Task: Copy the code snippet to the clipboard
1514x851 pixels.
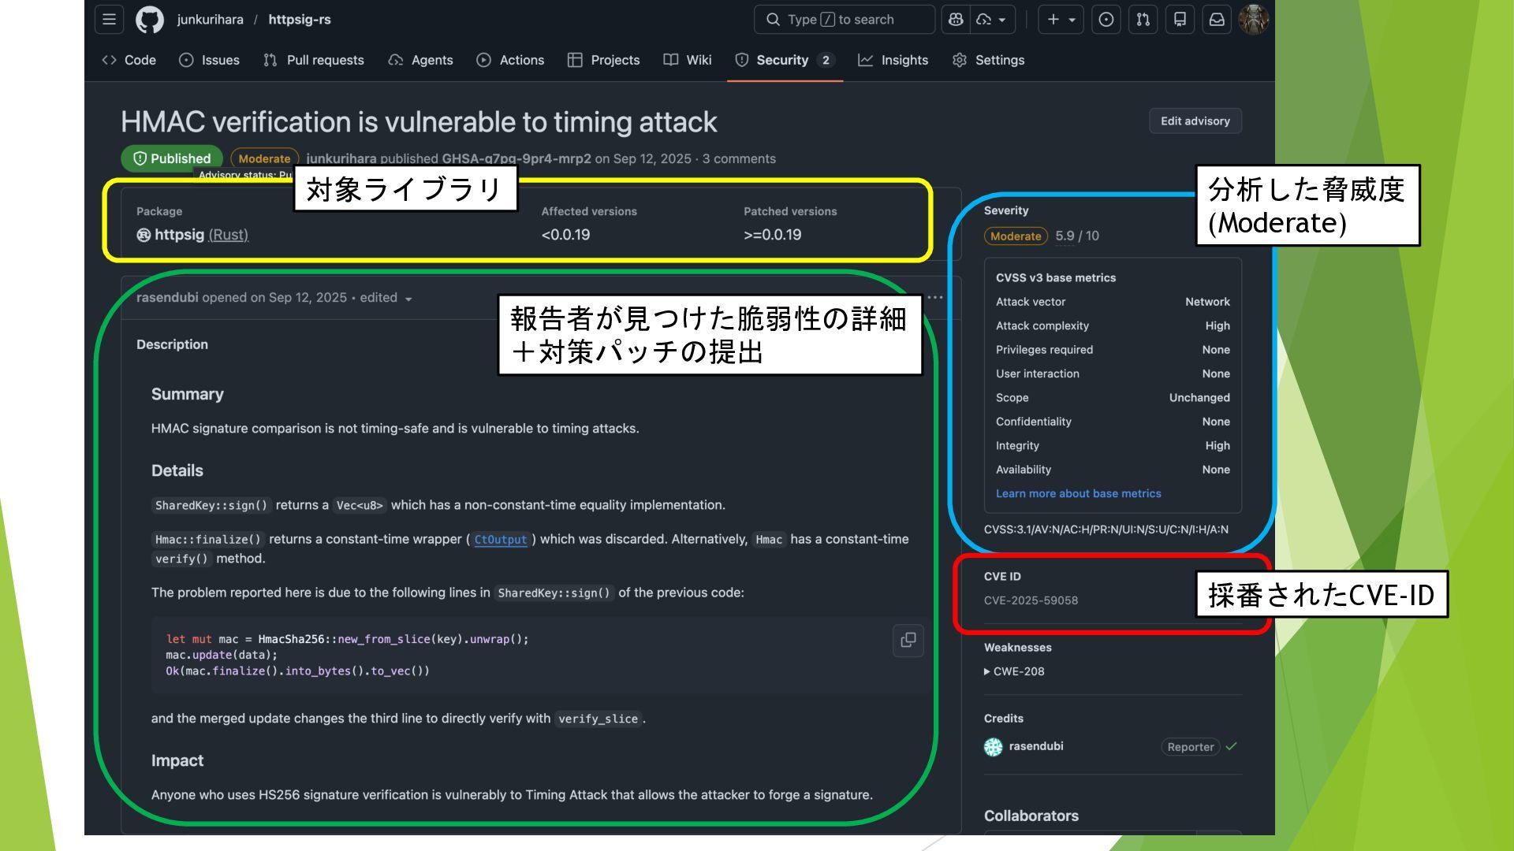Action: click(x=908, y=640)
